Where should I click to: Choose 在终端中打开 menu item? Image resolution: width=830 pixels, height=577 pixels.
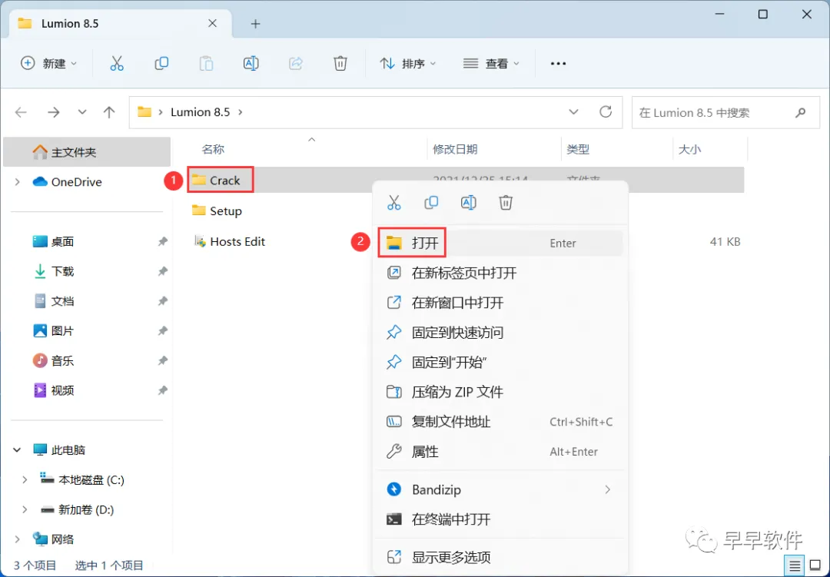click(x=500, y=519)
